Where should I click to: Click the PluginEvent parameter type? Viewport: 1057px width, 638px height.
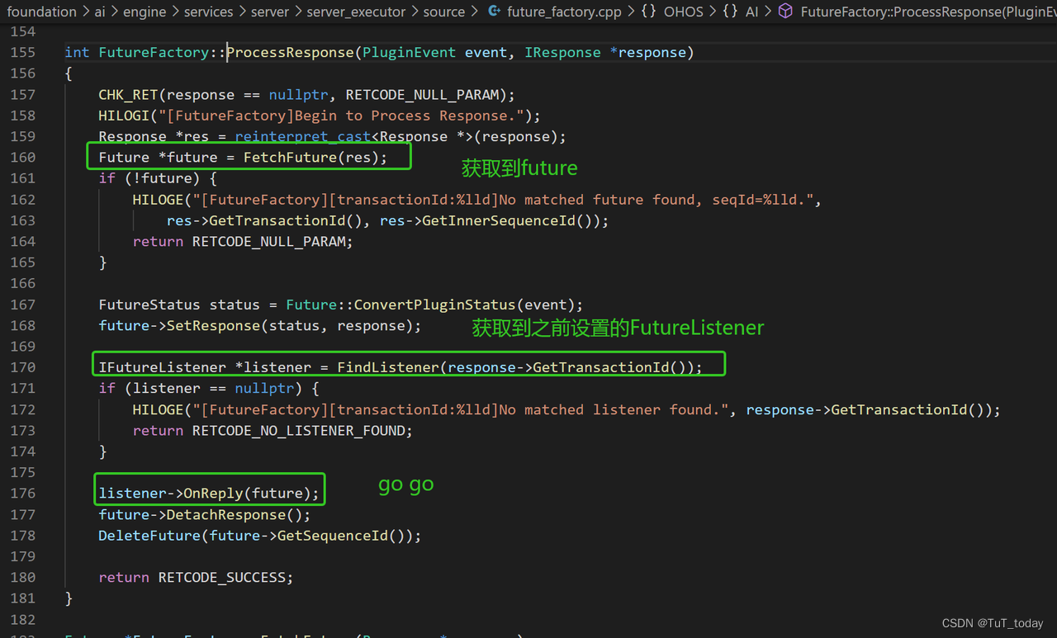(409, 52)
